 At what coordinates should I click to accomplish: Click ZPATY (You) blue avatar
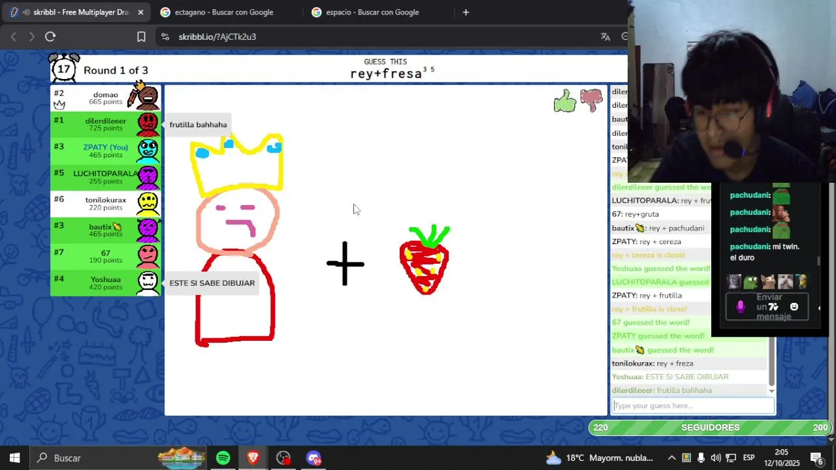pos(148,151)
